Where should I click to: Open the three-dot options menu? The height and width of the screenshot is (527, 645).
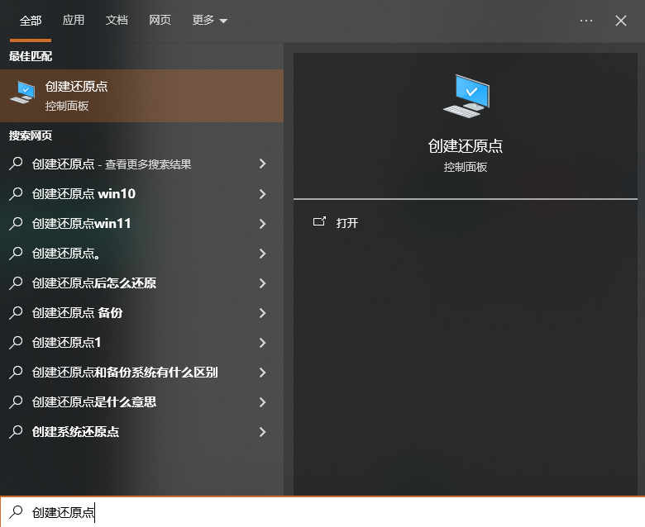point(585,21)
